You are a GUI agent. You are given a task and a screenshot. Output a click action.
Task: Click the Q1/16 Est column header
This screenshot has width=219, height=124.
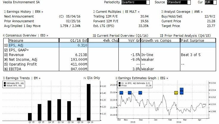[x=73, y=41]
